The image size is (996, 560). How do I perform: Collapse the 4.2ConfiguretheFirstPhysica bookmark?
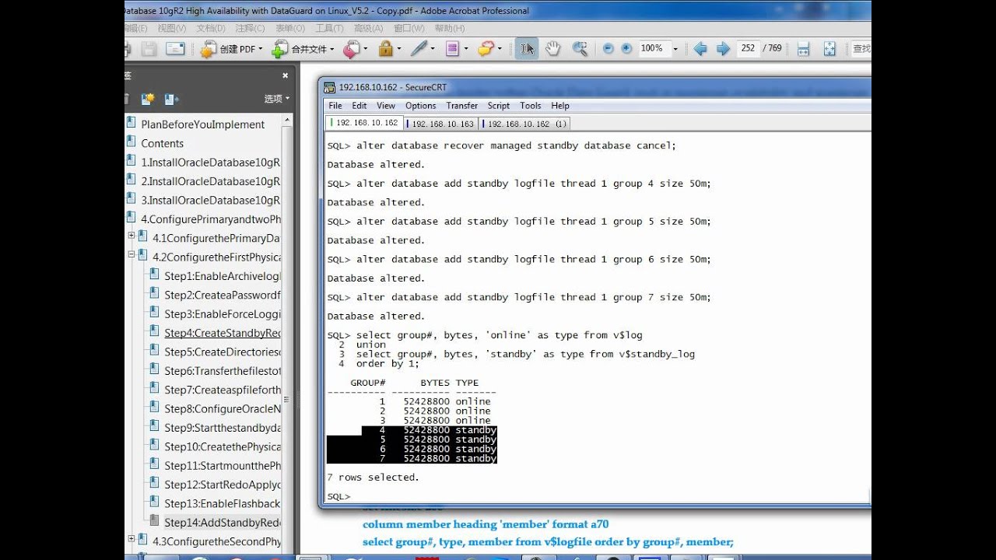131,256
